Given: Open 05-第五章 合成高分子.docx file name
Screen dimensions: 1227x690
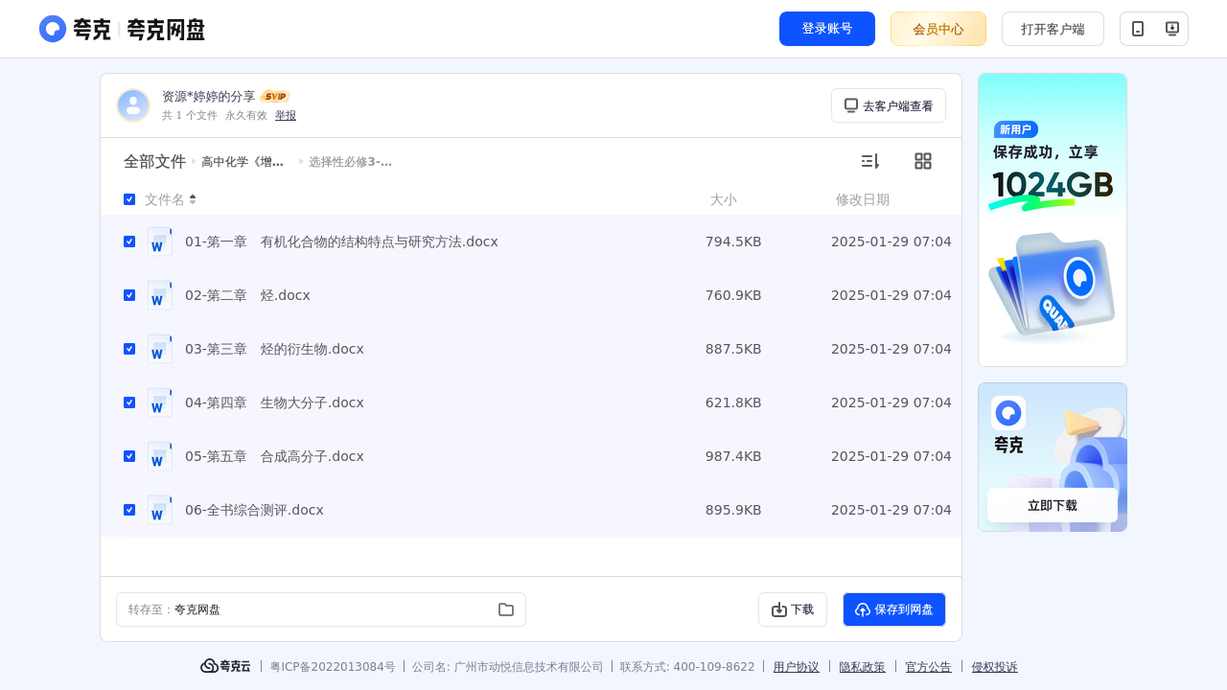Looking at the screenshot, I should tap(274, 456).
